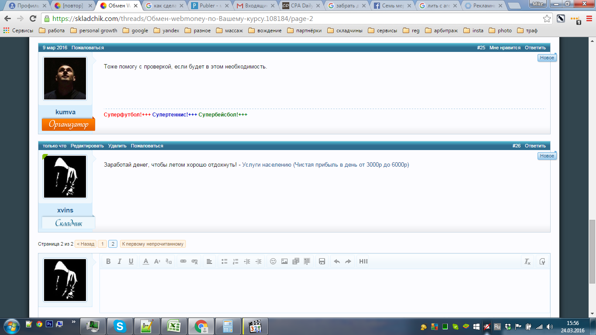Image resolution: width=596 pixels, height=335 pixels.
Task: Switch Ru keyboard language indicator
Action: (497, 326)
